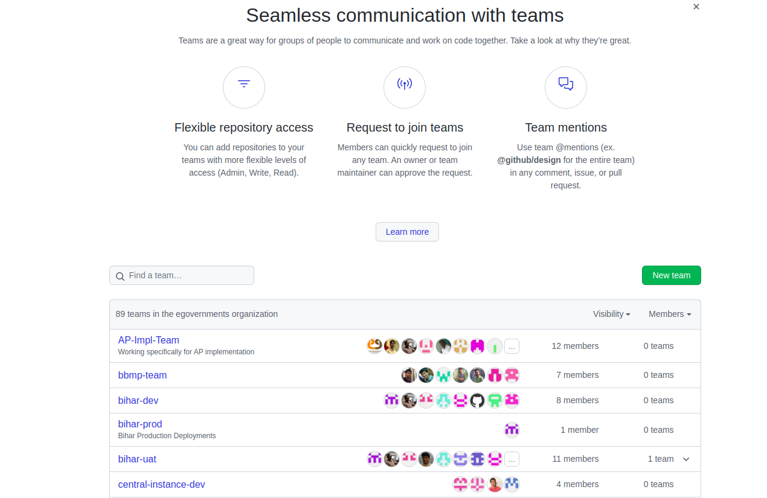Click the Request to join teams broadcast icon
The image size is (767, 498).
click(405, 85)
